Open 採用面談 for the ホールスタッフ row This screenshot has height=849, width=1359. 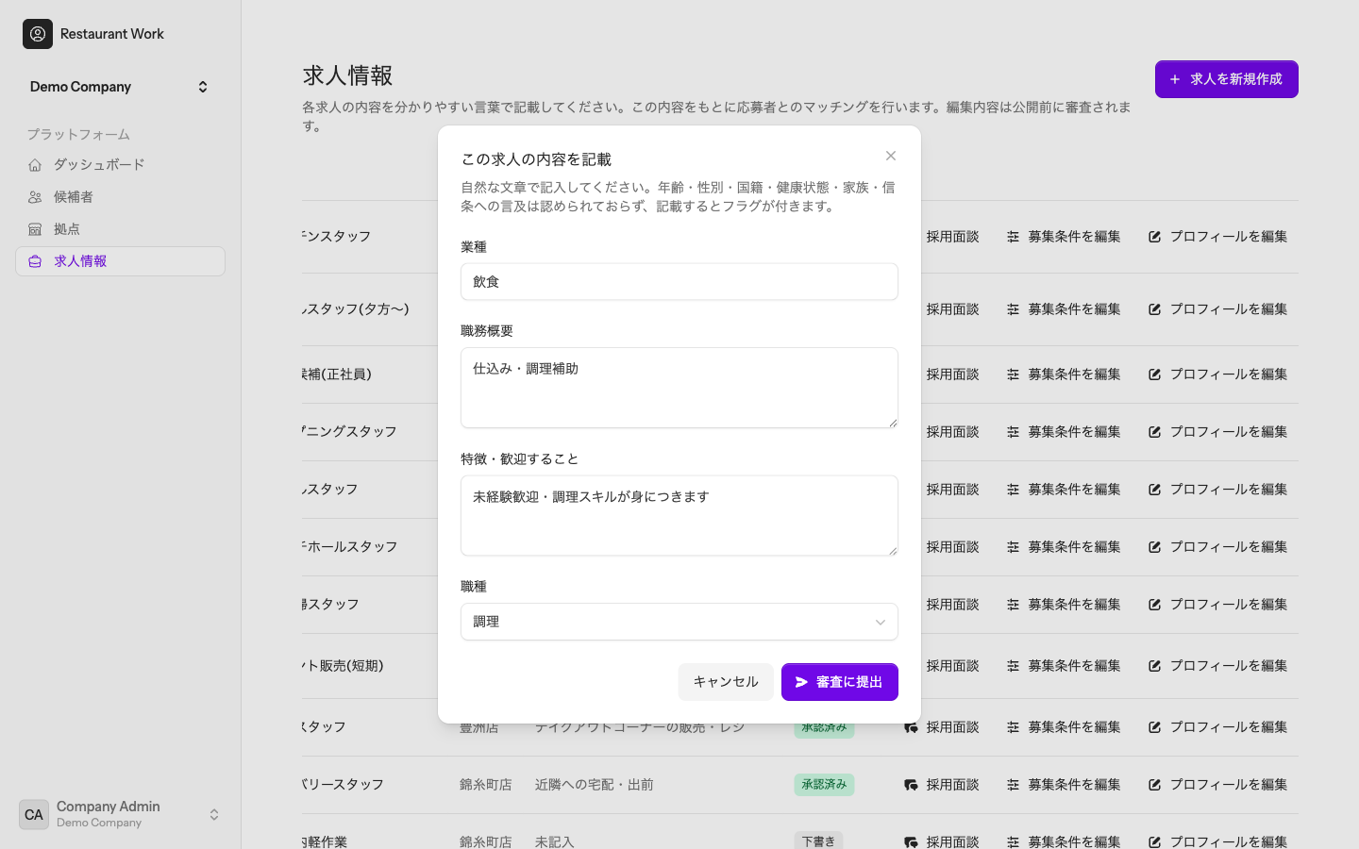(x=952, y=547)
